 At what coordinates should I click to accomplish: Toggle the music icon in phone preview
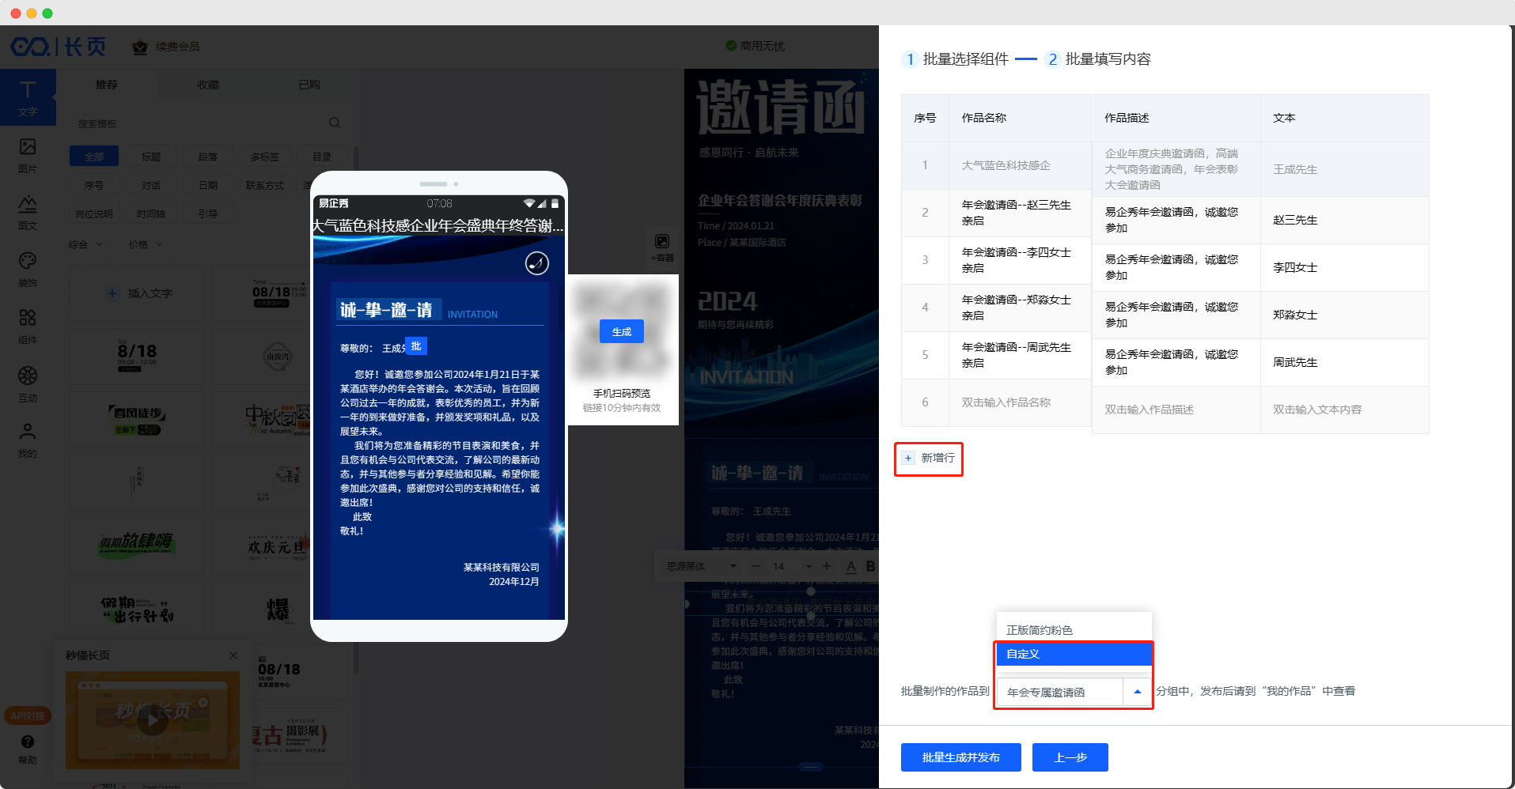point(537,263)
